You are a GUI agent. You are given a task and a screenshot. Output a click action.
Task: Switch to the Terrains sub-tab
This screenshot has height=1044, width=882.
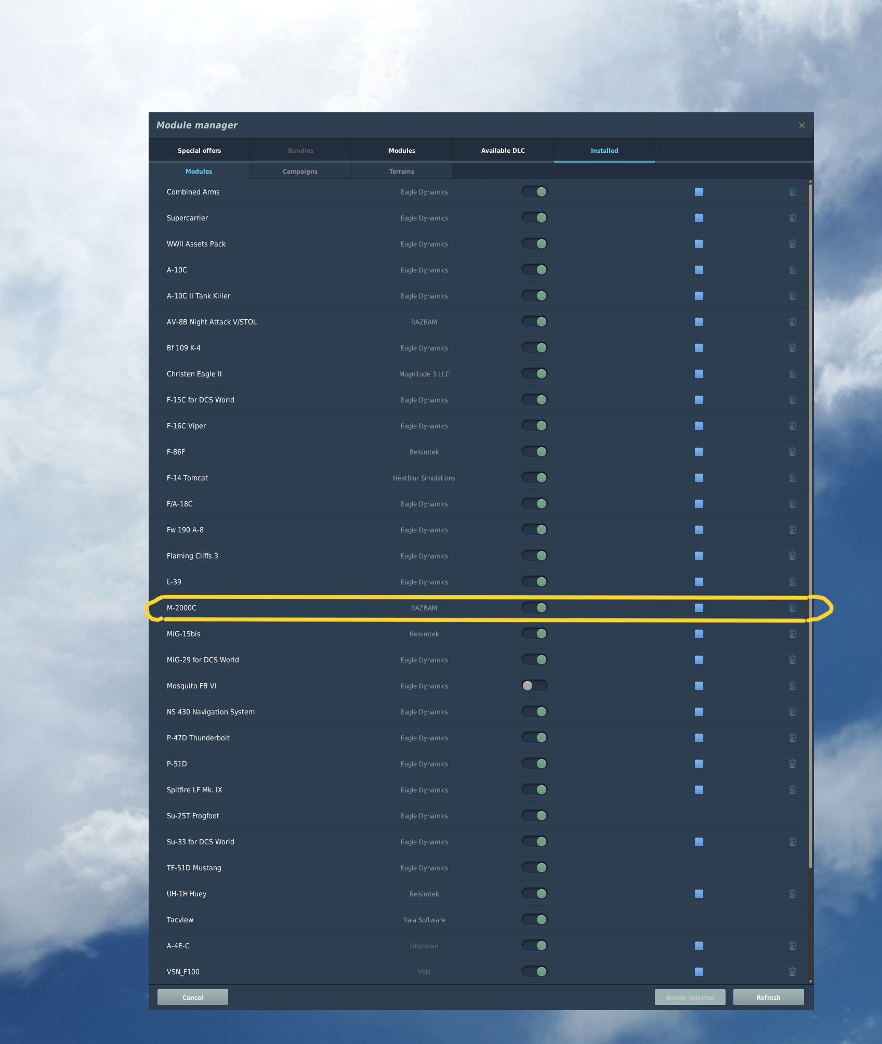pyautogui.click(x=402, y=172)
